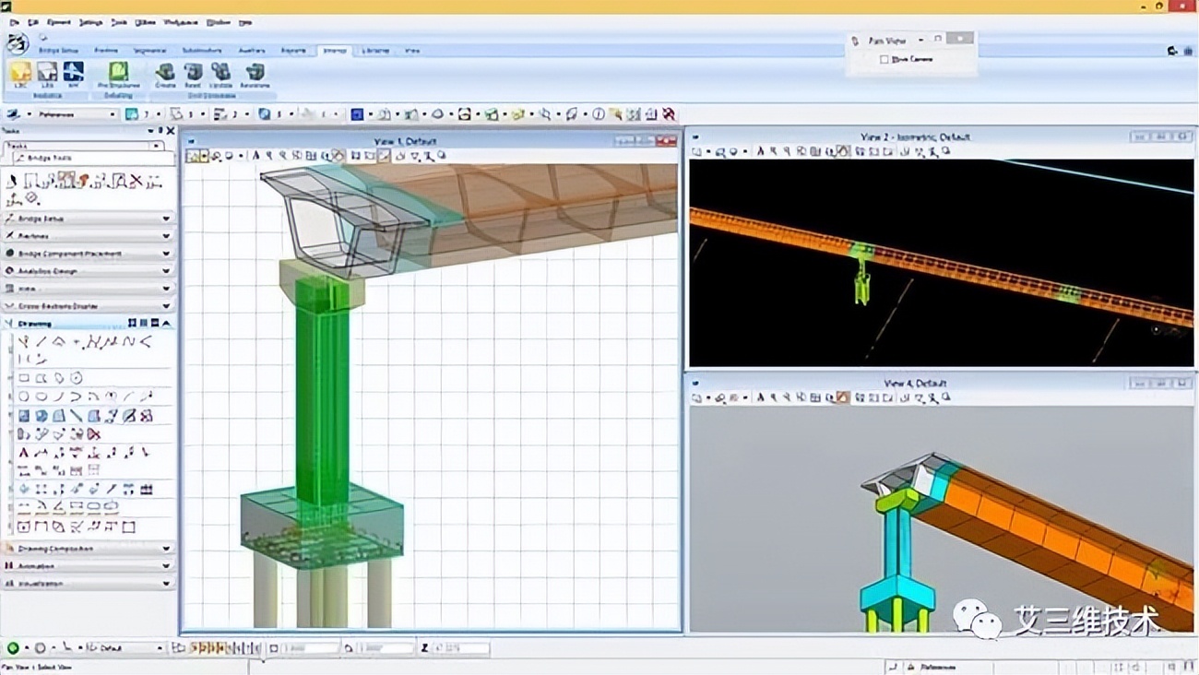This screenshot has width=1199, height=675.
Task: Select the Place Text tool (red A)
Action: click(24, 453)
